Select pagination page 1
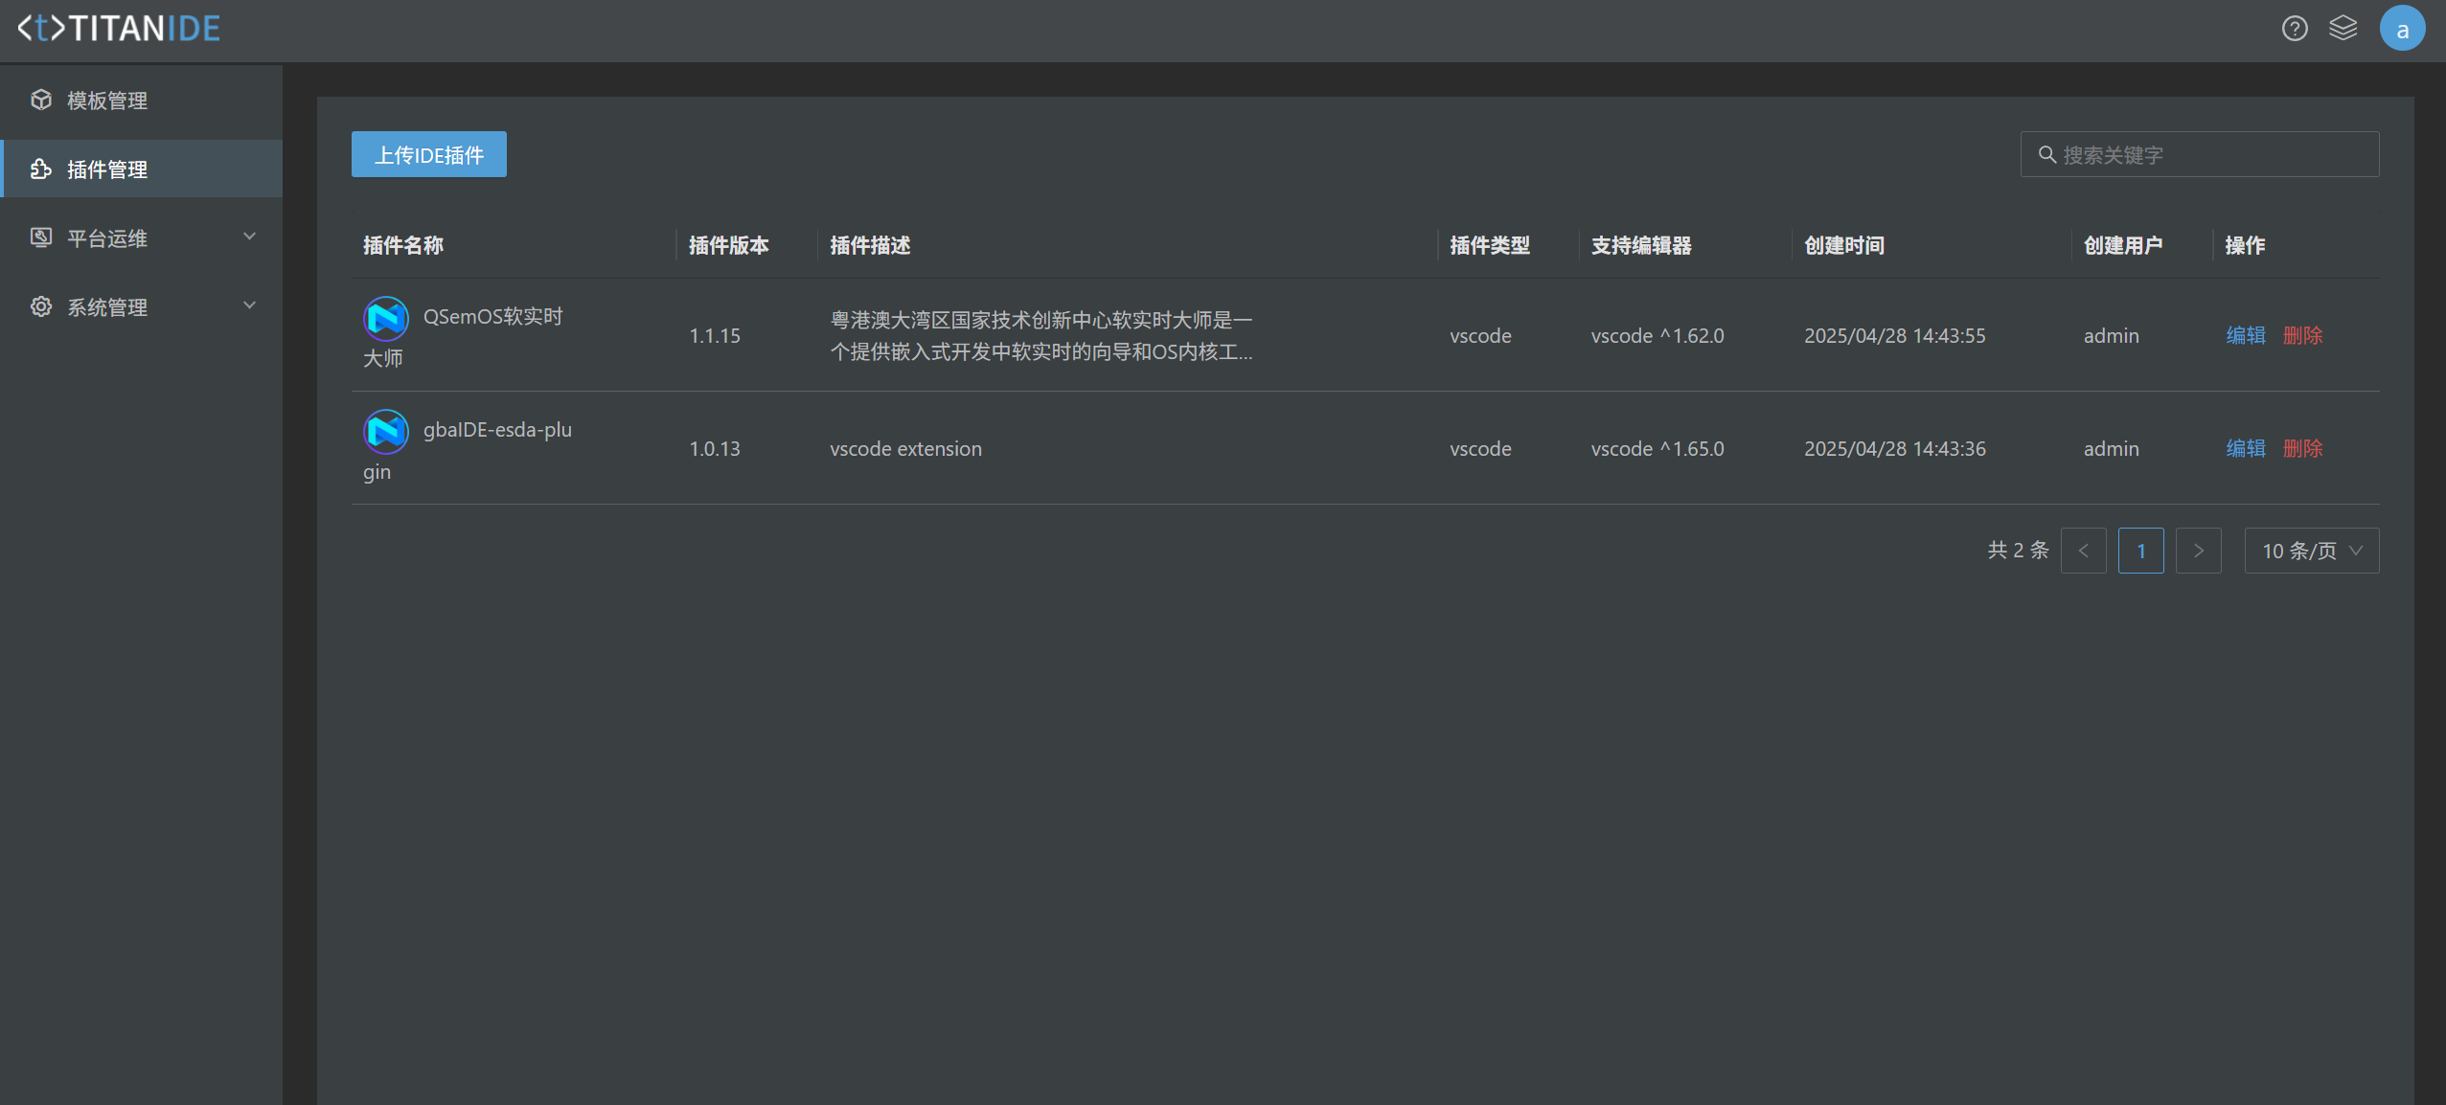This screenshot has width=2446, height=1105. (2140, 552)
